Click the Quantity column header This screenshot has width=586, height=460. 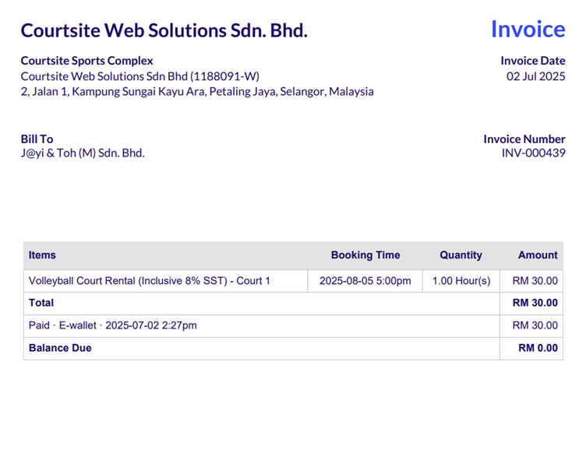point(461,255)
